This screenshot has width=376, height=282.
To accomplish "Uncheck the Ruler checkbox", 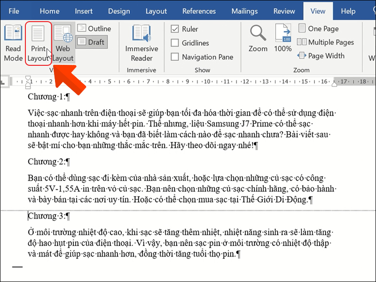I will point(175,29).
